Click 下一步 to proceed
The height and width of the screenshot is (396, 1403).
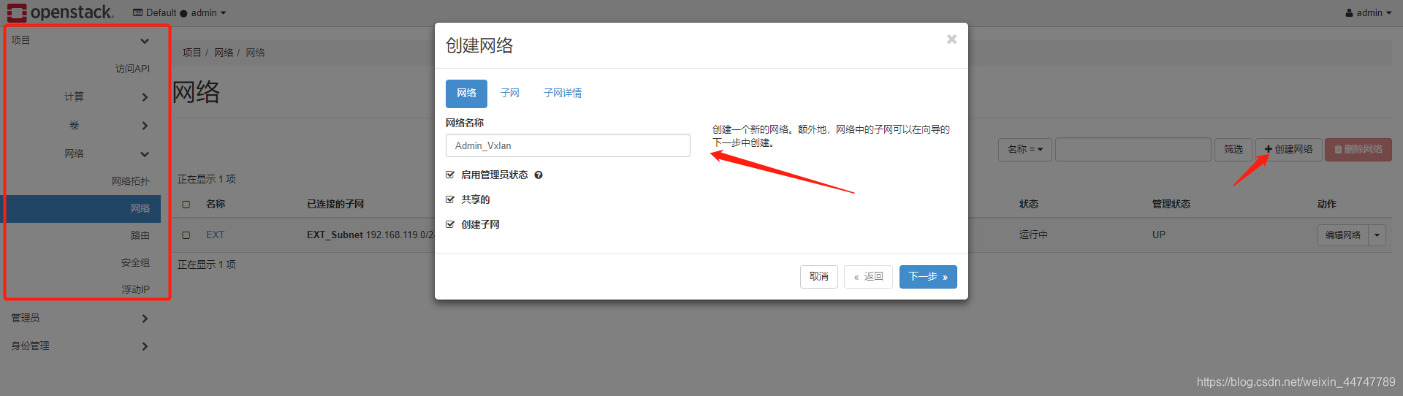coord(928,277)
